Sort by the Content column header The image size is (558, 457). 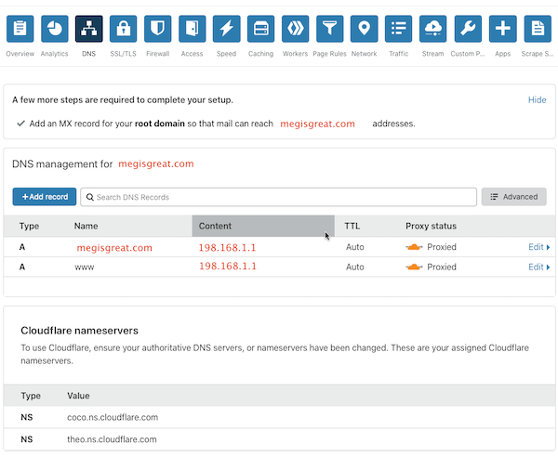[263, 226]
